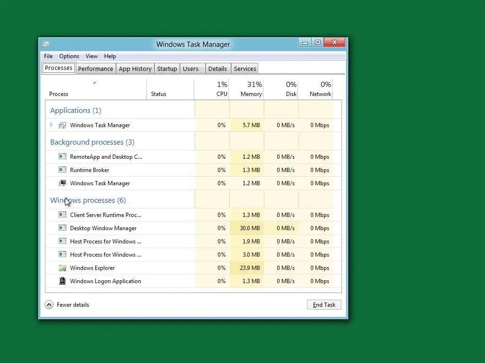Open the File menu

(x=48, y=56)
